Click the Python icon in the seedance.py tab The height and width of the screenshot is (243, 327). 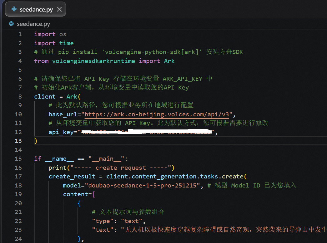click(x=14, y=9)
